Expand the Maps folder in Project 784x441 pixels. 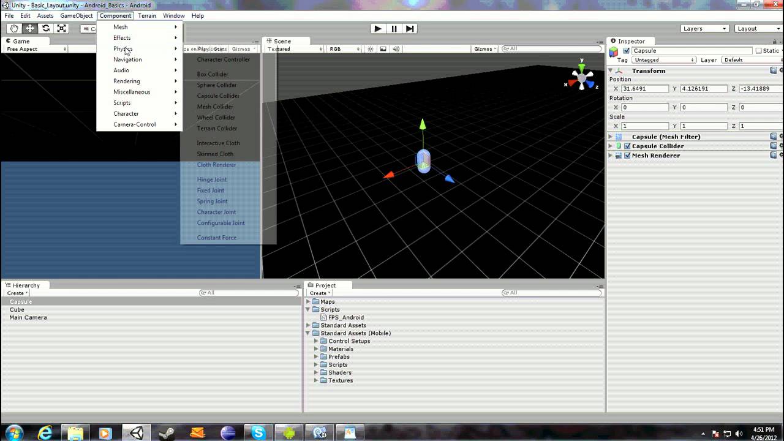[x=309, y=301]
